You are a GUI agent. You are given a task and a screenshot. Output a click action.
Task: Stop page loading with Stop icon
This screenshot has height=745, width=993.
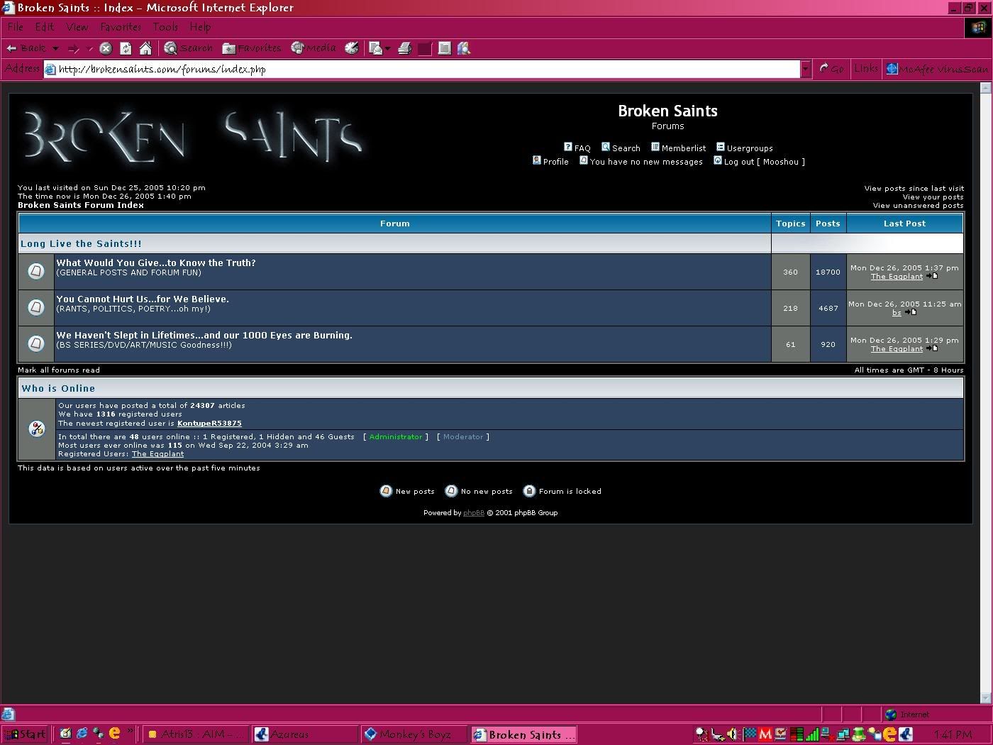[106, 48]
